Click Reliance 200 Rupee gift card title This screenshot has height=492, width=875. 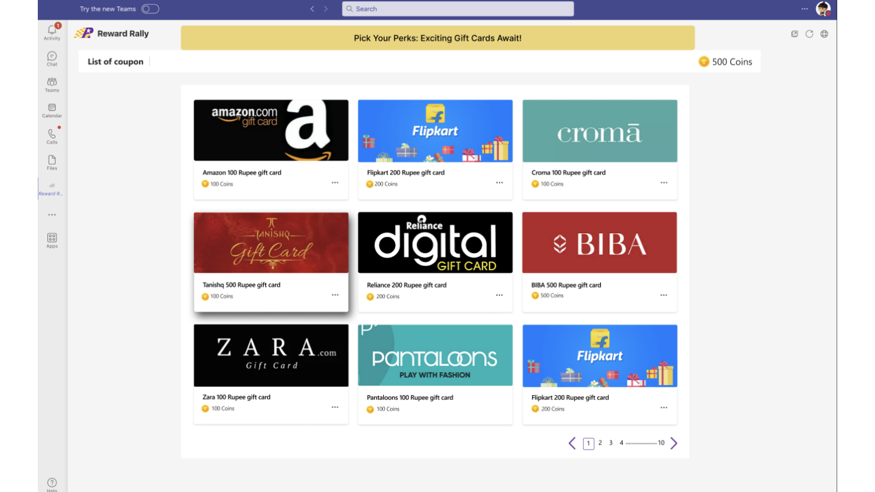[407, 285]
